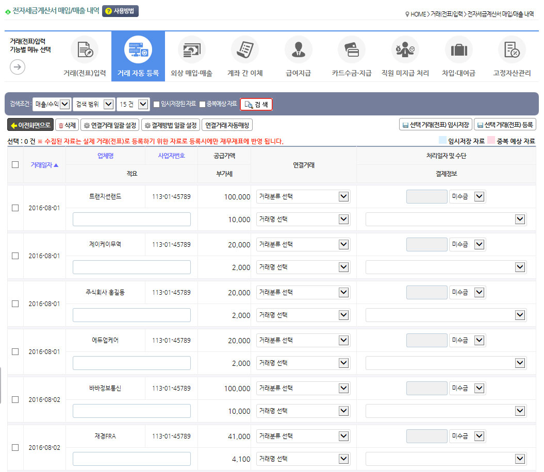Open the 직원 미지급 처리 icon
Viewport: 544px width, 472px height.
[x=405, y=50]
